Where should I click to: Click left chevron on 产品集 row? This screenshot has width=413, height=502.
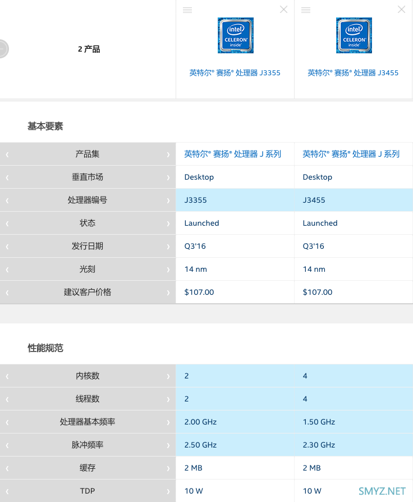(x=7, y=154)
